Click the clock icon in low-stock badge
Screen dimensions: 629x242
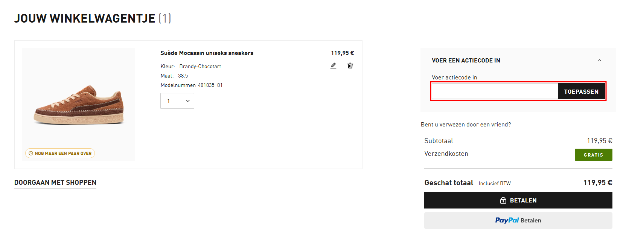[x=31, y=153]
